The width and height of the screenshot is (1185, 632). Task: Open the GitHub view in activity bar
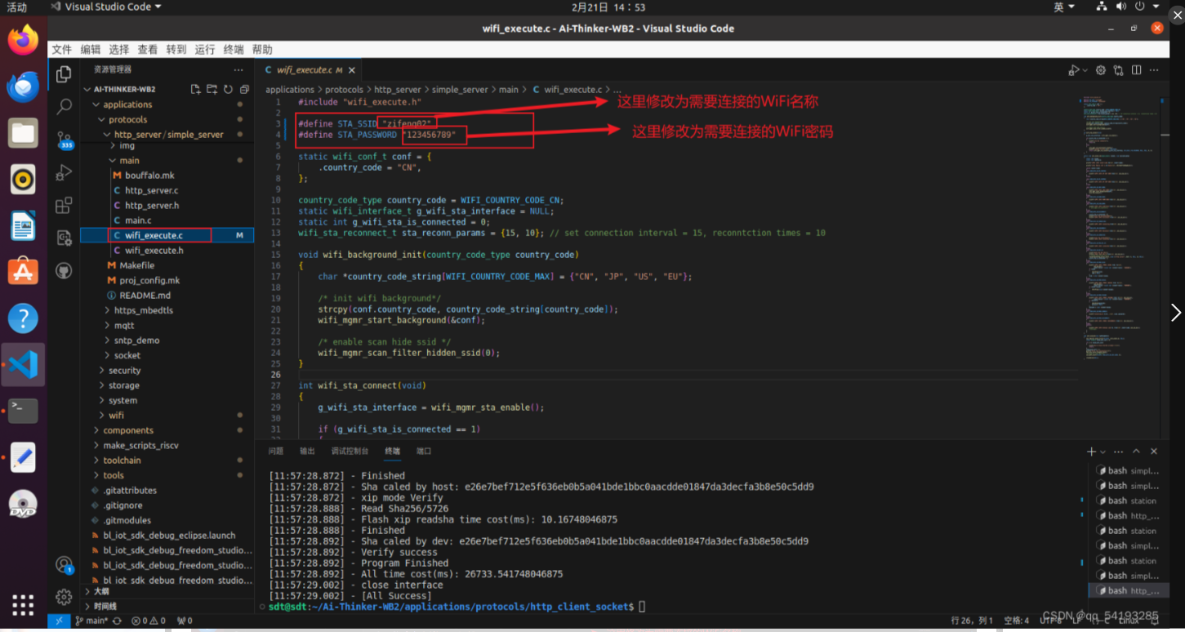coord(64,271)
